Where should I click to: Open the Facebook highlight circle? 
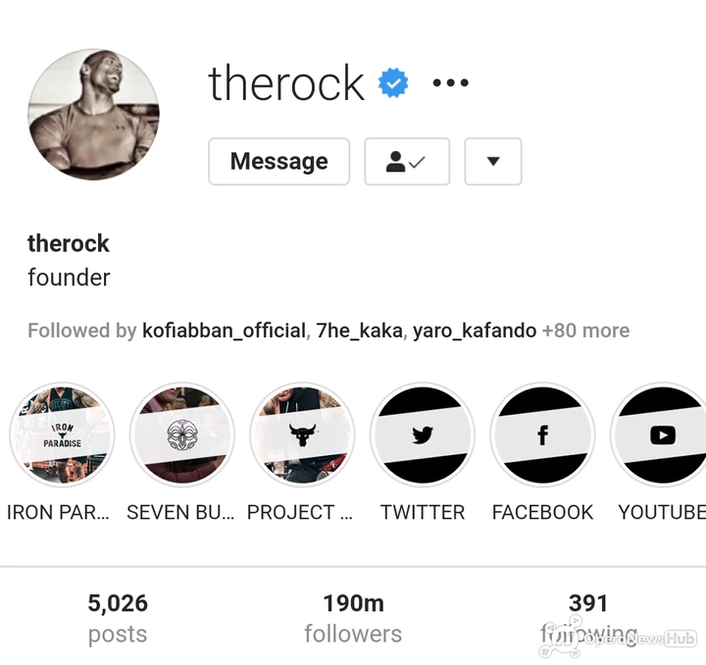(542, 435)
